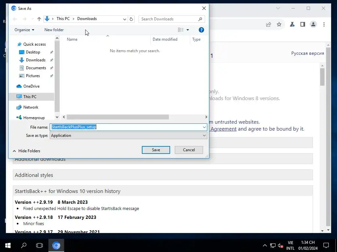Collapse panel with Hide Folders
This screenshot has height=252, width=337.
point(26,151)
